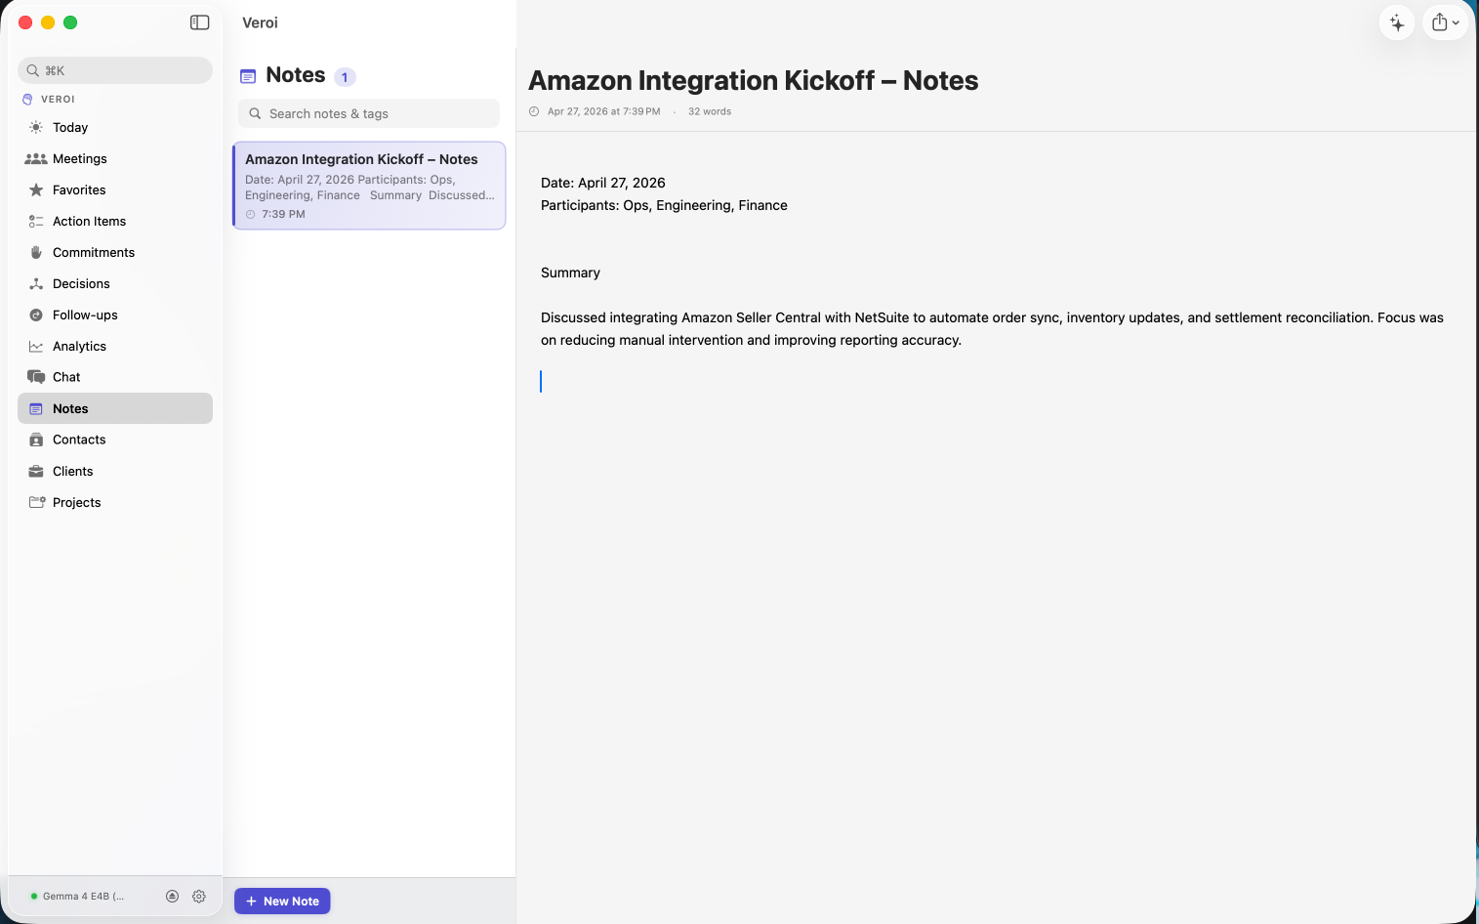Select the Gemma 4 E4B model status
Image resolution: width=1479 pixels, height=924 pixels.
point(77,896)
